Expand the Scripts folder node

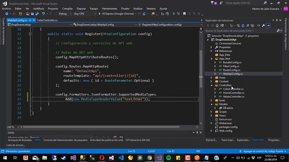[x=212, y=112]
